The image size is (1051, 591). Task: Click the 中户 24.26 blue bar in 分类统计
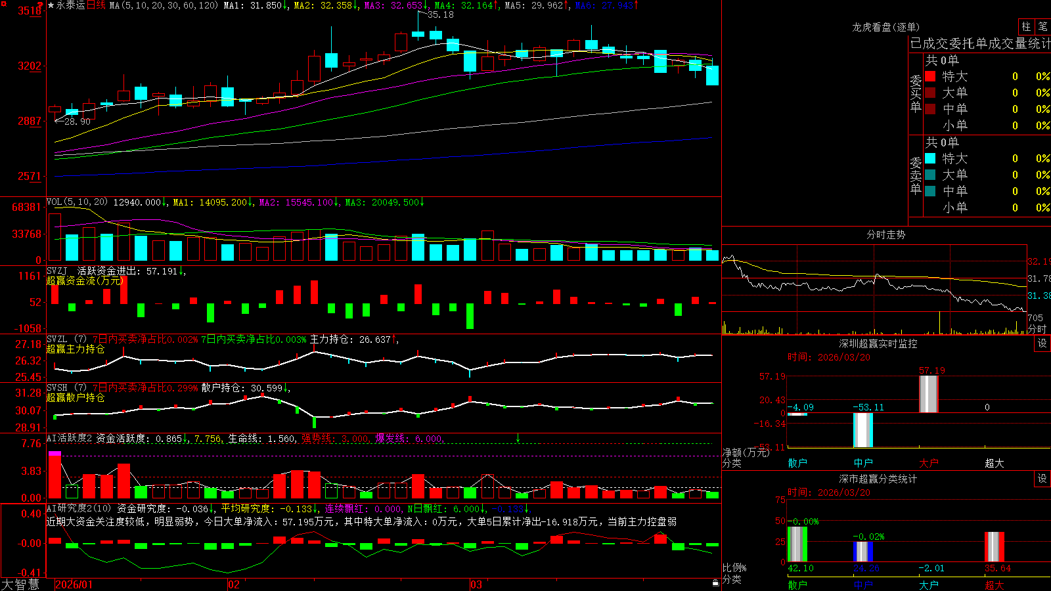click(x=862, y=552)
